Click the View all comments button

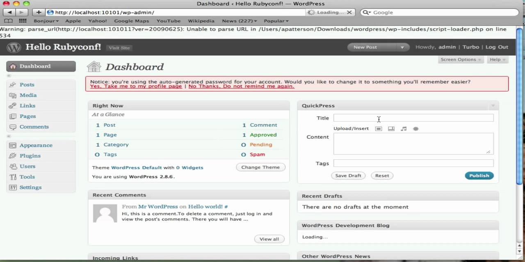[x=269, y=239]
